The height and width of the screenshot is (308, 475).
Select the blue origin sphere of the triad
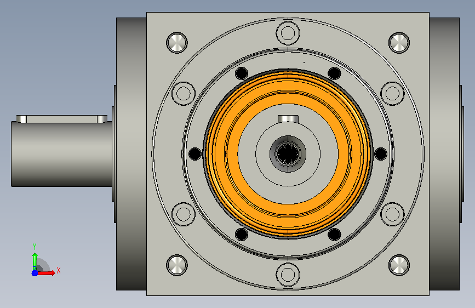(x=35, y=273)
